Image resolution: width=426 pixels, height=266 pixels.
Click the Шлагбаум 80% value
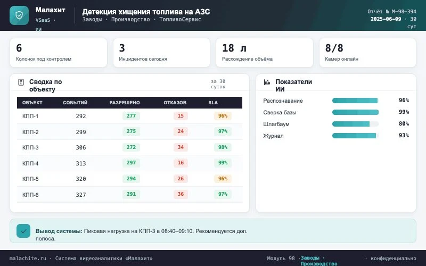click(404, 123)
